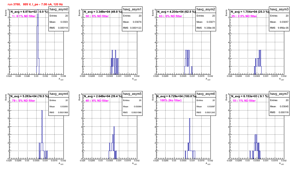Click the Events y-axis title of havg_asym0 plot
The image size is (294, 169).
coord(6,13)
